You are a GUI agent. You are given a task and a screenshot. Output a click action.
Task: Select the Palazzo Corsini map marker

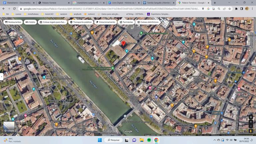coord(34,89)
